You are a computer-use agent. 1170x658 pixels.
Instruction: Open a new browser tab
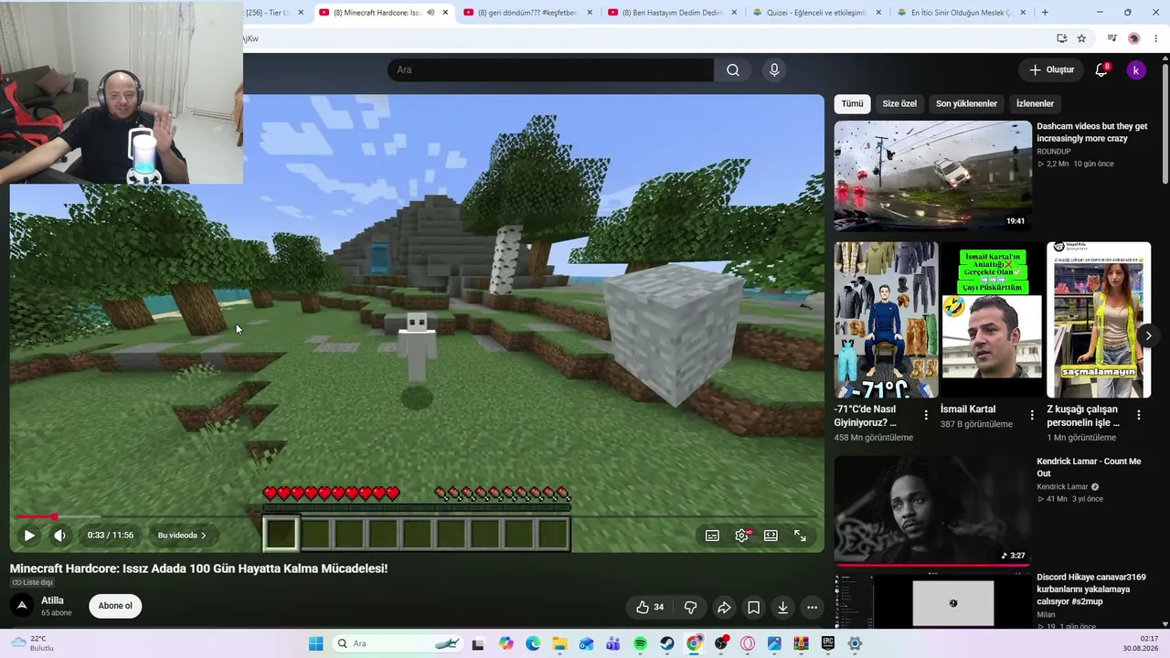(1045, 13)
